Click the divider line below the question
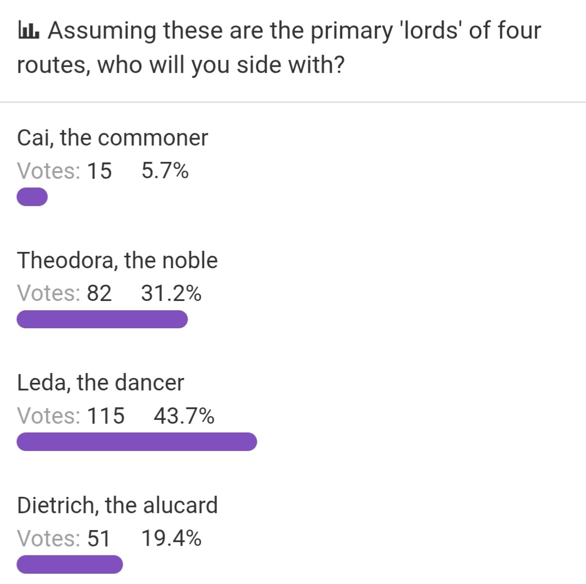The image size is (586, 584). tap(293, 102)
